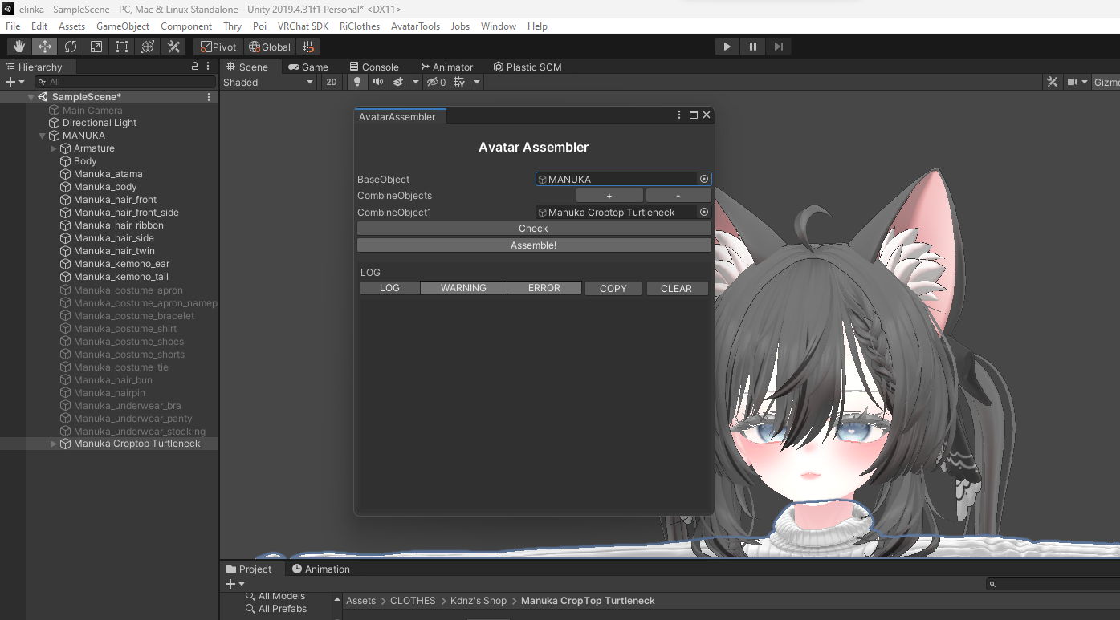Toggle scene audio speaker icon
The height and width of the screenshot is (620, 1120).
click(x=377, y=82)
